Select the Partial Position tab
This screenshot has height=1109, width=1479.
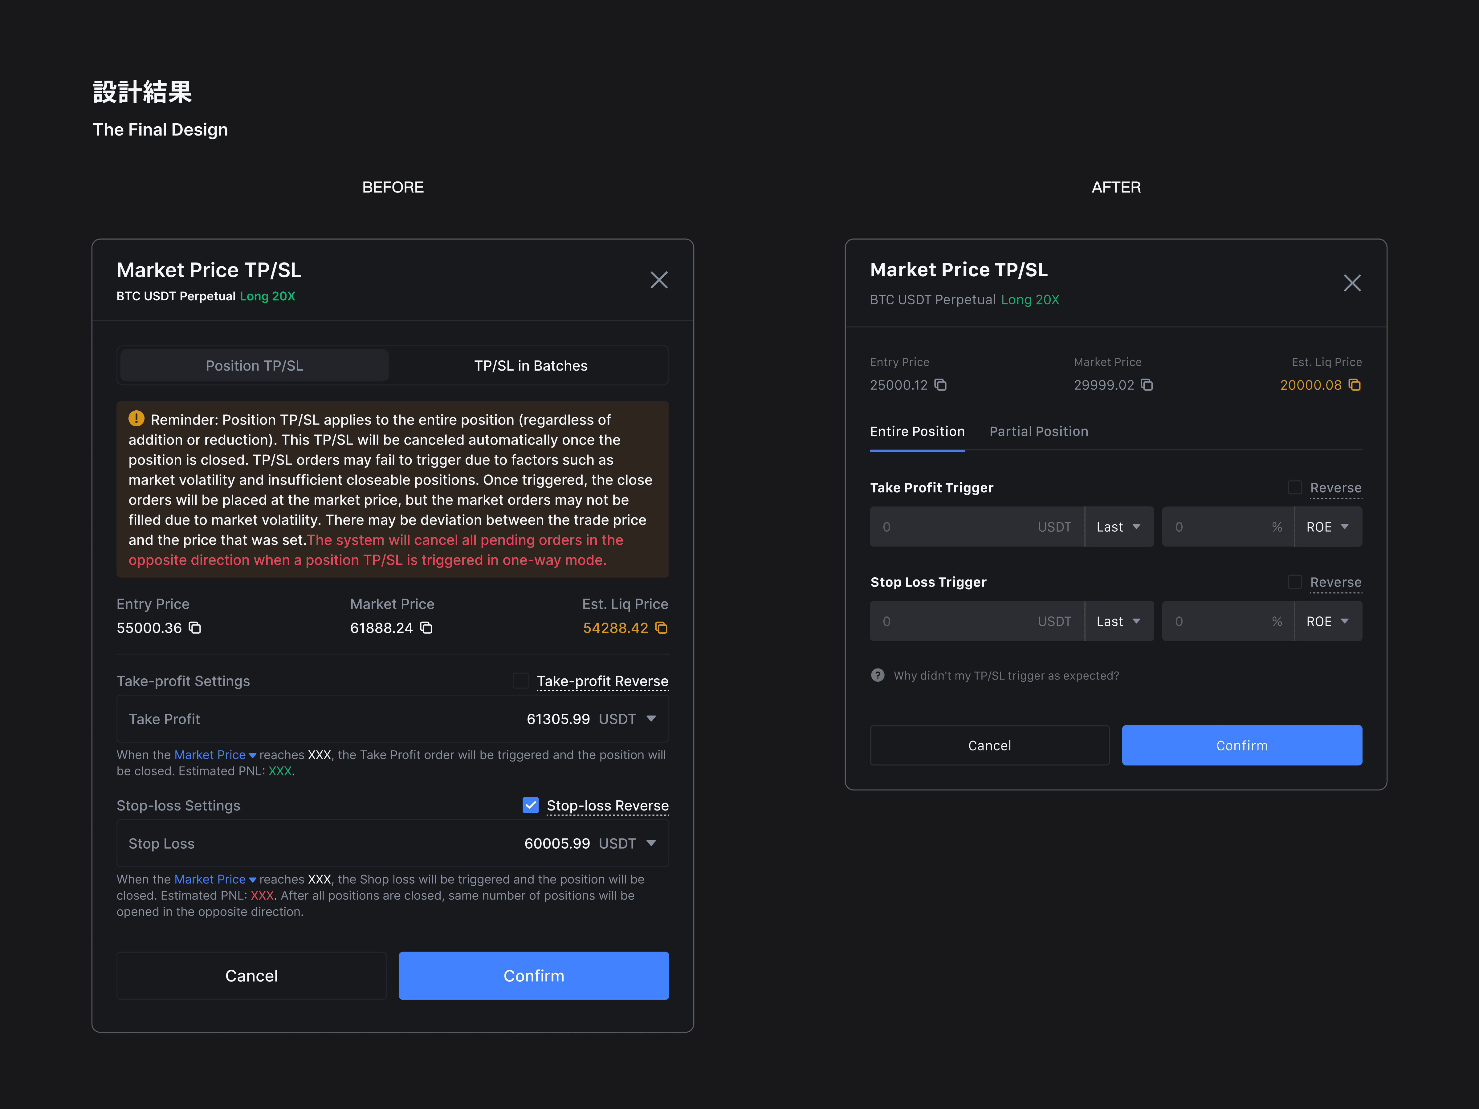coord(1038,431)
